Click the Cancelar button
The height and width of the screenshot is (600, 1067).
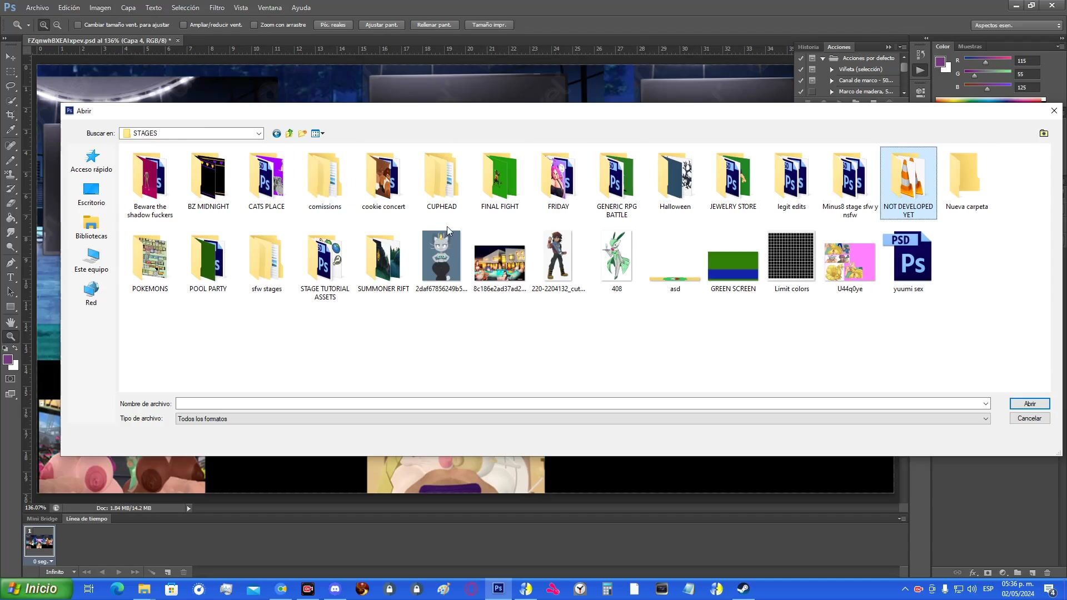pos(1029,418)
